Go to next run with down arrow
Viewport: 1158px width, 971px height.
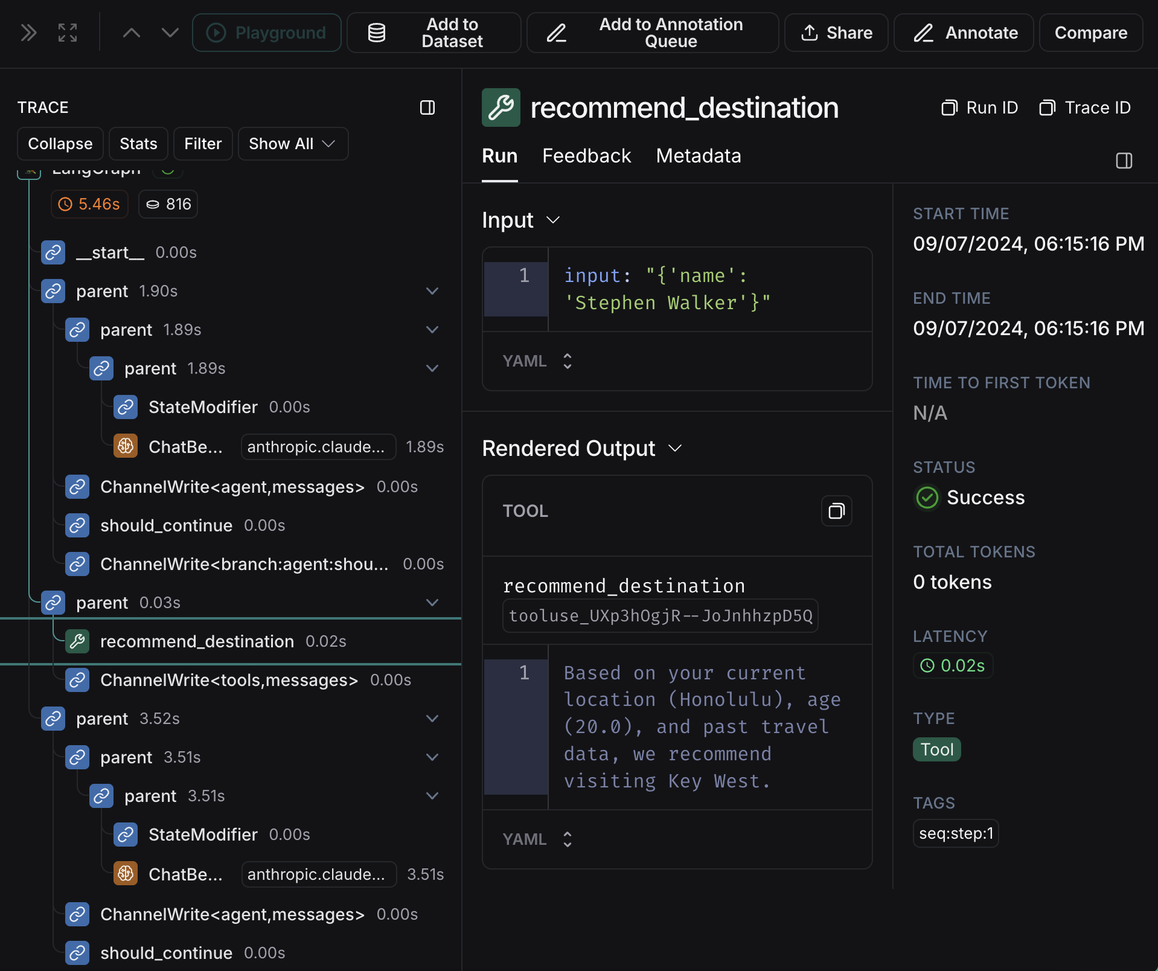[170, 33]
